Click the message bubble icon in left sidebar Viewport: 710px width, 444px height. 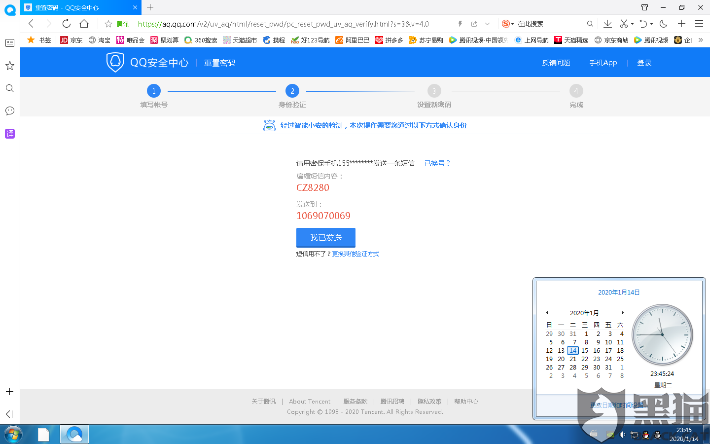coord(9,111)
